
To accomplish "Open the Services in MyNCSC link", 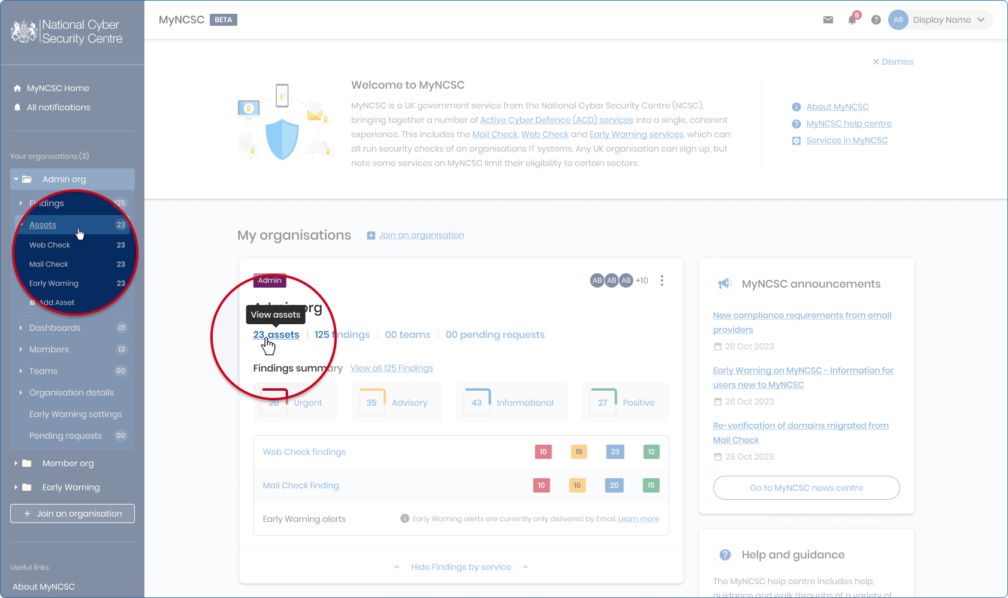I will point(847,140).
